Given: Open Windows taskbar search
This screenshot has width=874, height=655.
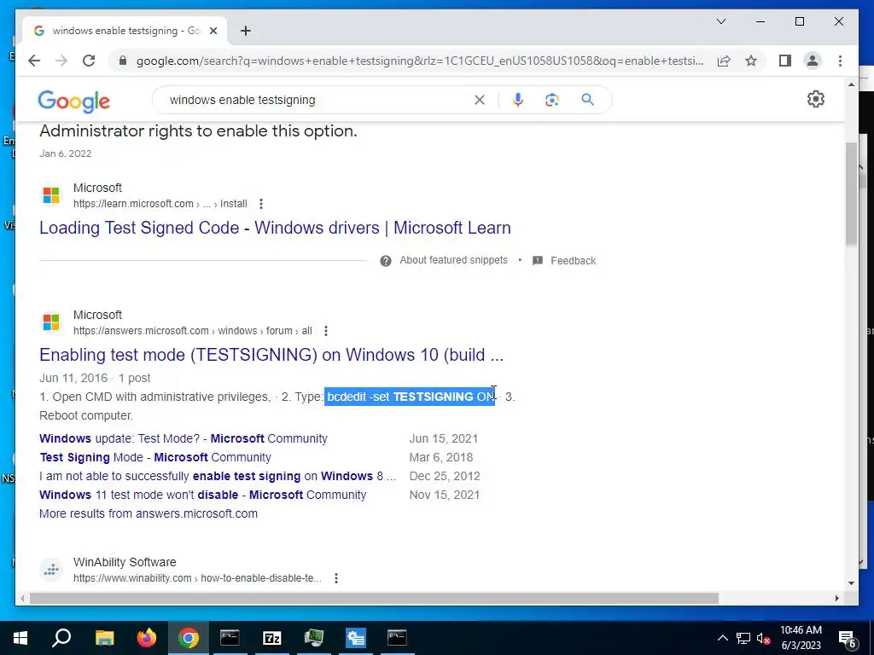Looking at the screenshot, I should pos(61,638).
